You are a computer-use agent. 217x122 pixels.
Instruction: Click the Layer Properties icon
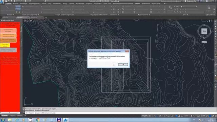[170, 8]
